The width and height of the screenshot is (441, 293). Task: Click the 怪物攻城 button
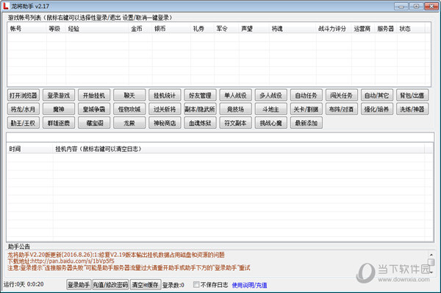coord(129,109)
